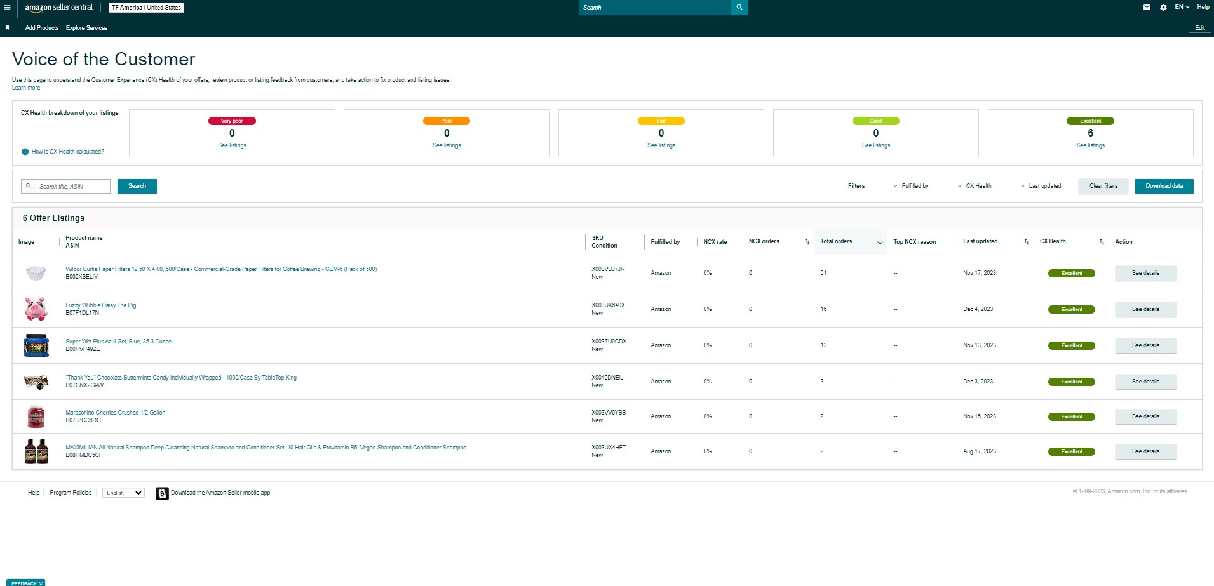See listings under Poor
The image size is (1214, 586).
tap(447, 145)
